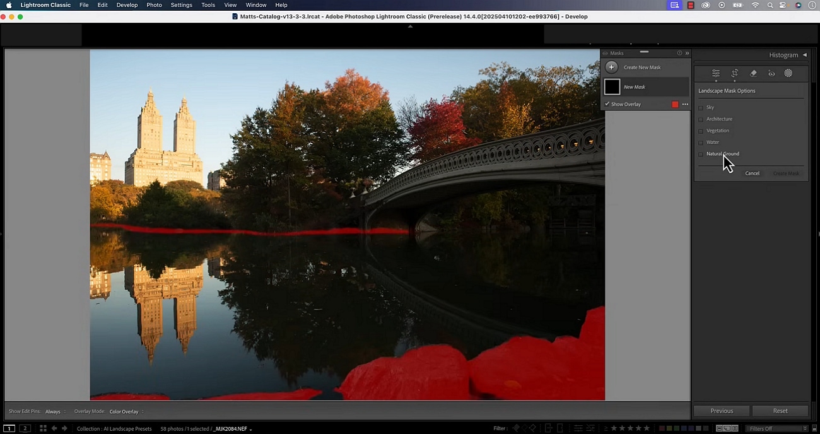The image size is (820, 434).
Task: Uncheck the Show Overlay checkbox
Action: pyautogui.click(x=607, y=104)
